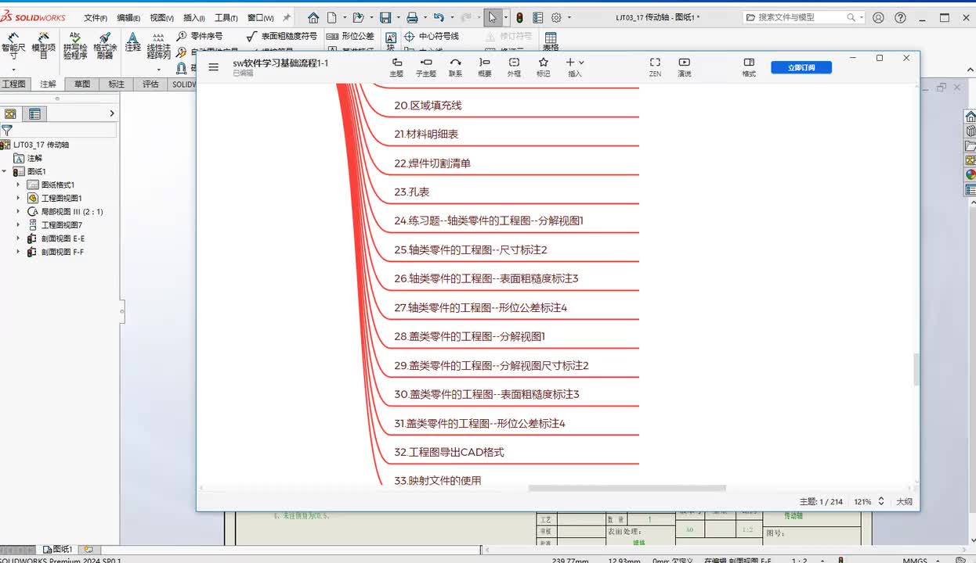Screen dimensions: 976x563
Task: Expand the 工程图视图7 tree node
Action: click(18, 224)
